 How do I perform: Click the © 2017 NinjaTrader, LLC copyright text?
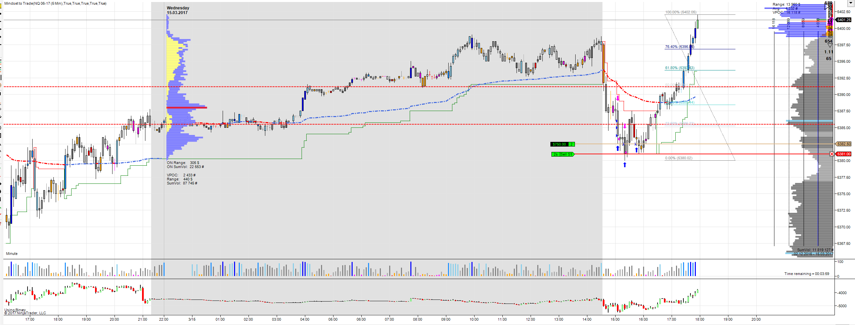(25, 313)
